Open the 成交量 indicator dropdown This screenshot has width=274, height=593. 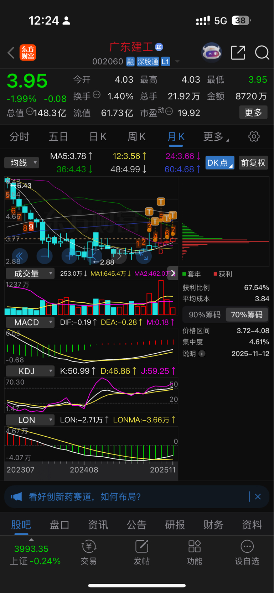[30, 274]
